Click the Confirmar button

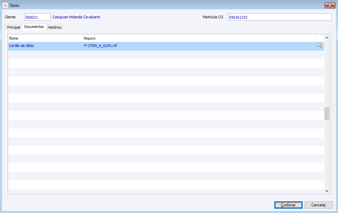[288, 205]
